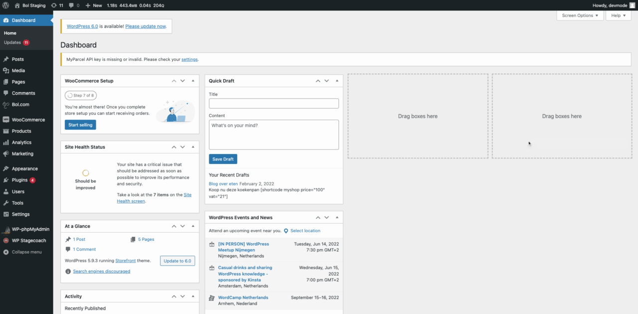Screen dimensions: 638x314
Task: Expand the Help dropdown
Action: pyautogui.click(x=618, y=15)
